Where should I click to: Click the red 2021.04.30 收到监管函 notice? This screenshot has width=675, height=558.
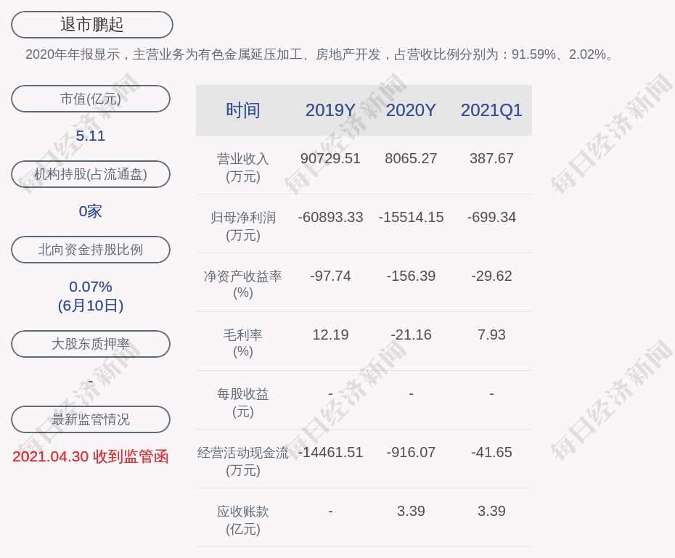coord(91,456)
